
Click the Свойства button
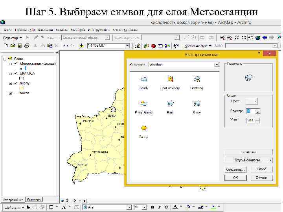[248, 152]
